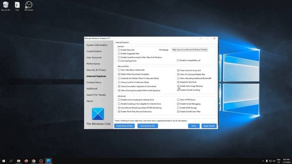Check Enable Menu Bar
292x164 pixels.
(119, 50)
